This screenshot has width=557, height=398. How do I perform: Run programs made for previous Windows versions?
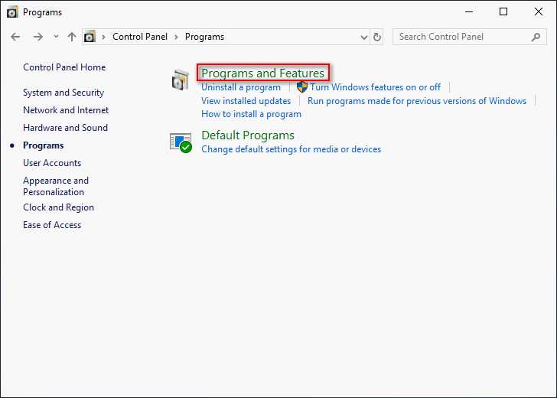click(417, 101)
